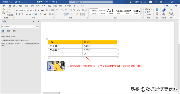
Task: Apply the No Spacing (无间隔) style
Action: (102, 12)
